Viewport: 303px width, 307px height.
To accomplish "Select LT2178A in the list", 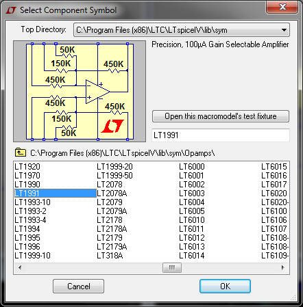I will (x=112, y=229).
